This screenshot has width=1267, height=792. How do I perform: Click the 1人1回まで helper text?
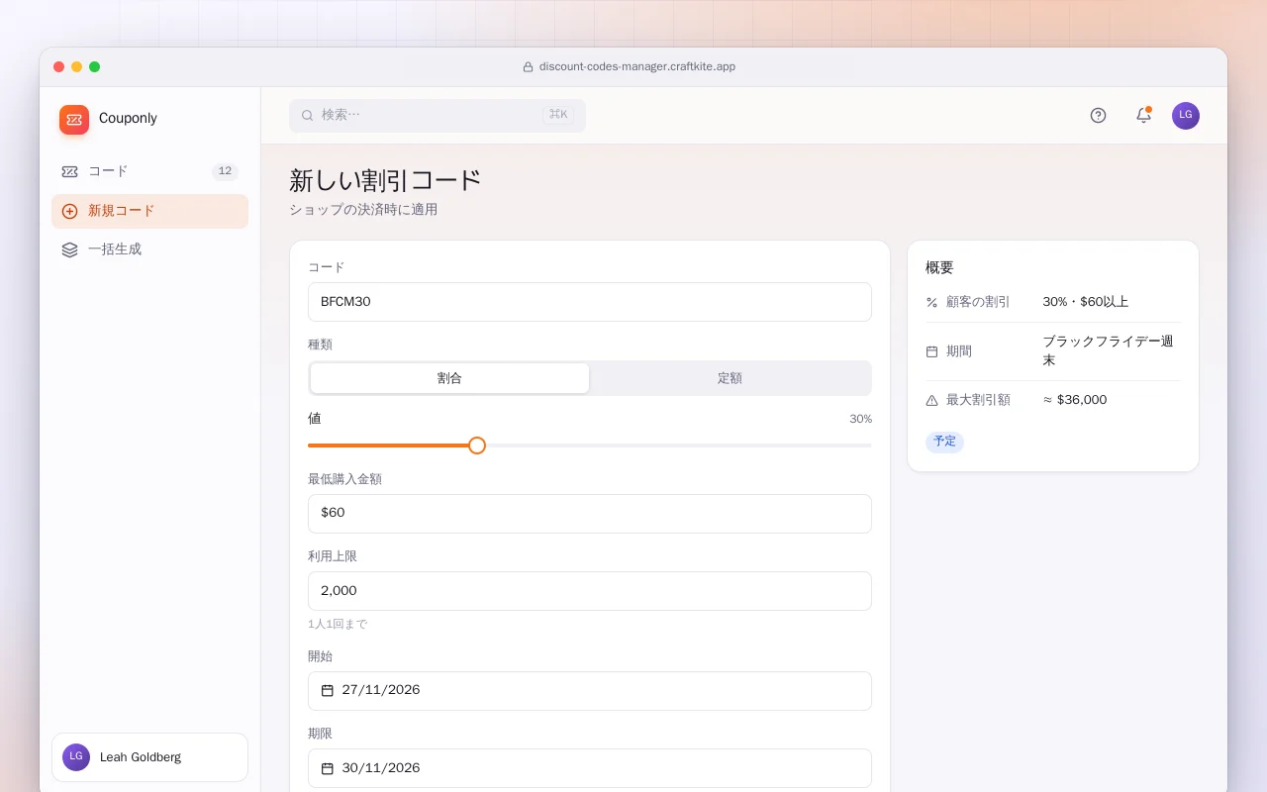point(338,625)
